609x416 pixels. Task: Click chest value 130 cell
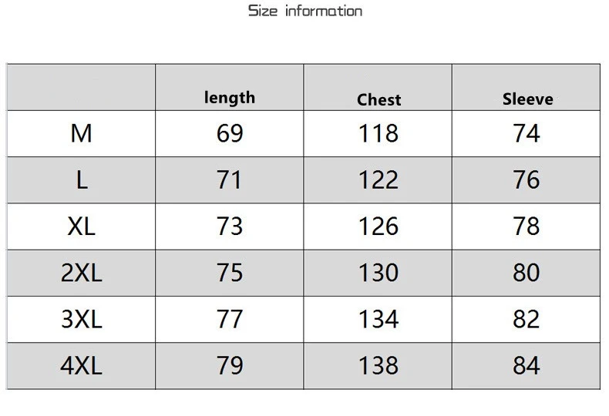(x=379, y=273)
